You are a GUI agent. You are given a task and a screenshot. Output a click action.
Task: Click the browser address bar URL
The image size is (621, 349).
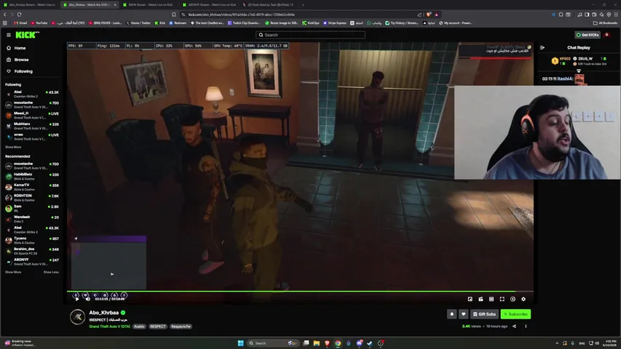241,15
